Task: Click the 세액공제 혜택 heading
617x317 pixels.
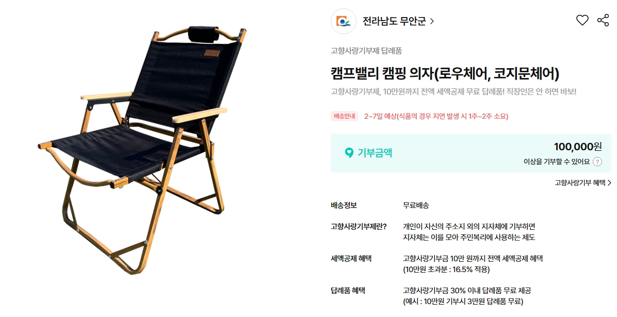Action: pos(351,259)
